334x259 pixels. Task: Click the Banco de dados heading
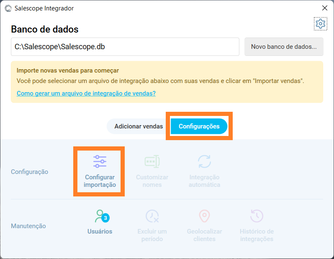[x=45, y=29]
